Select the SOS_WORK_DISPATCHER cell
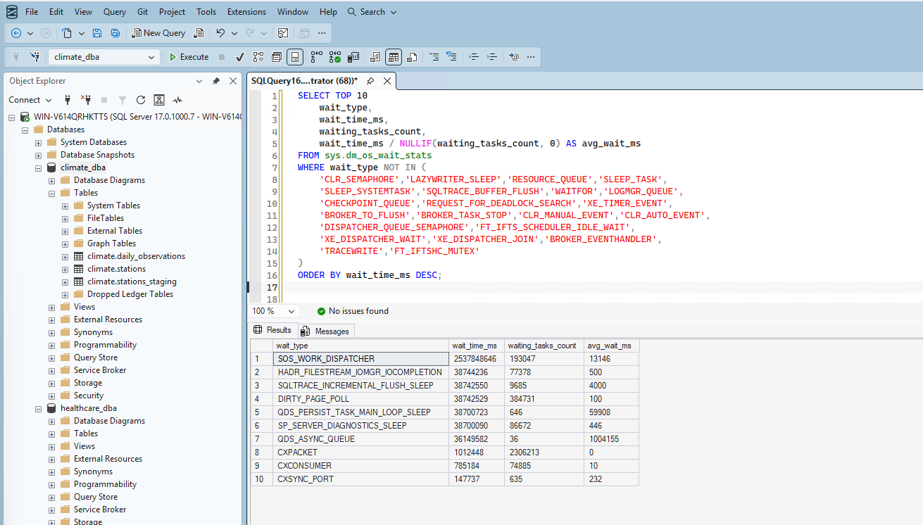 click(x=360, y=359)
